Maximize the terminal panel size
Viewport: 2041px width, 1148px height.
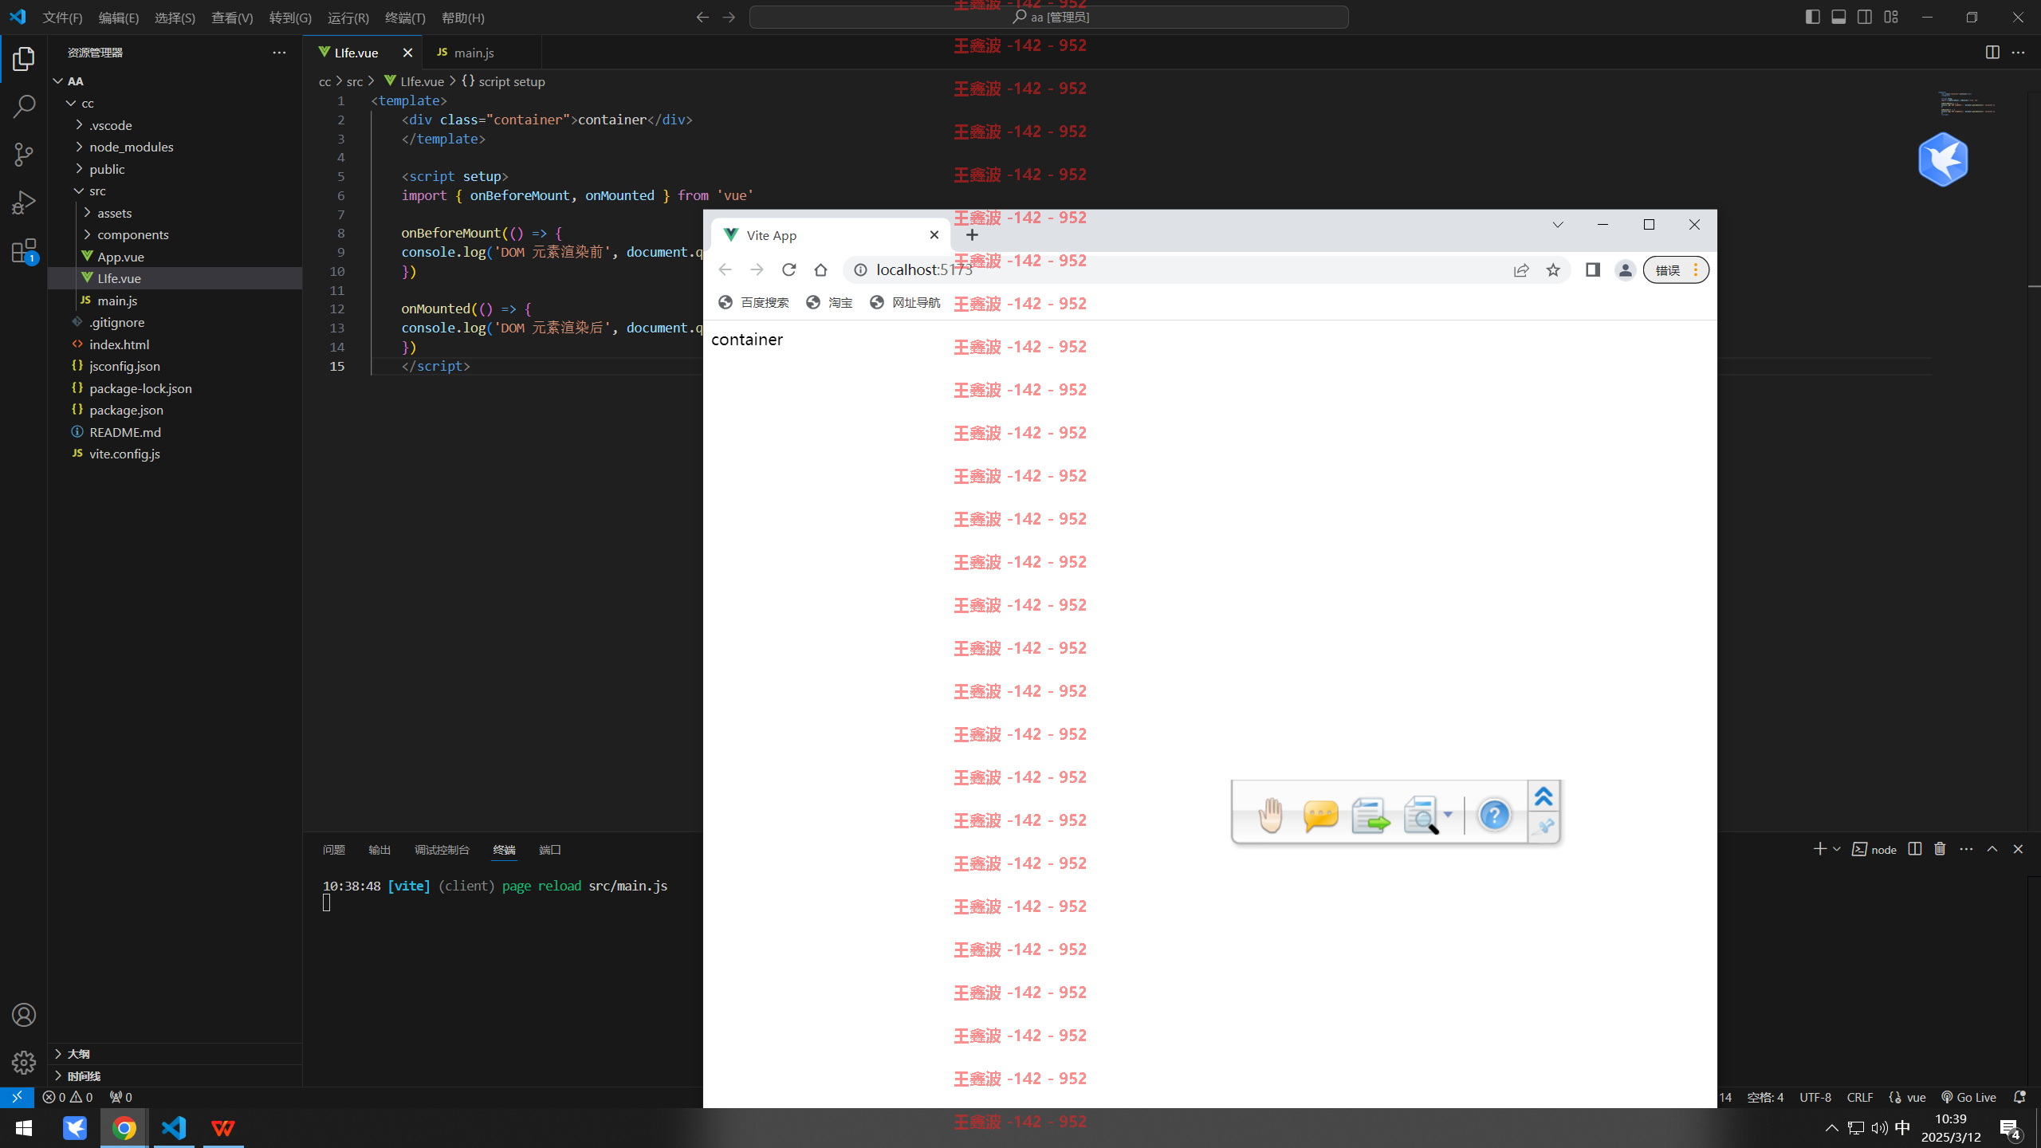[x=1992, y=849]
